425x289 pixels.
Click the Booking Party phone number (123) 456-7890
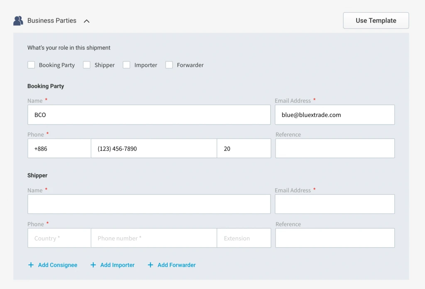[x=154, y=148]
